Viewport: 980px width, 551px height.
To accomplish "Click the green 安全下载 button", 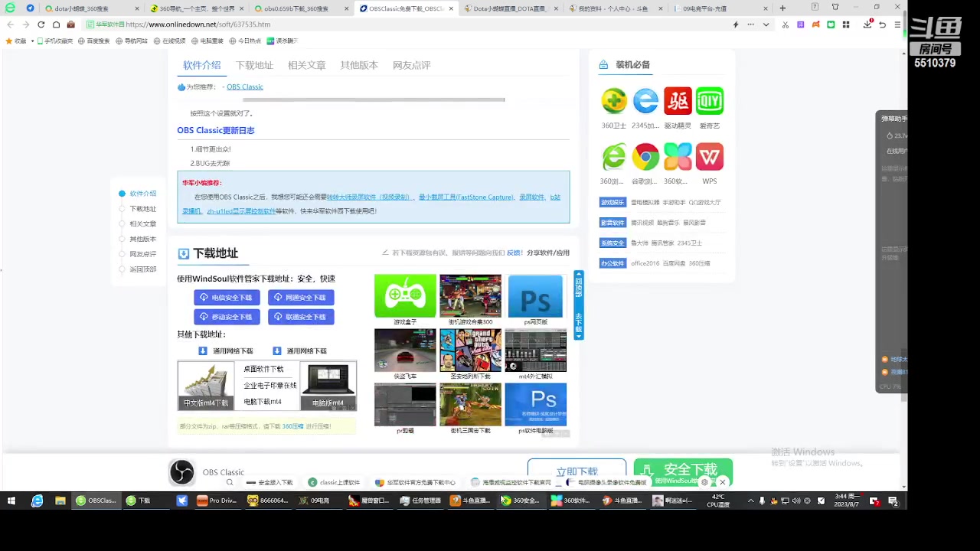I will 683,471.
